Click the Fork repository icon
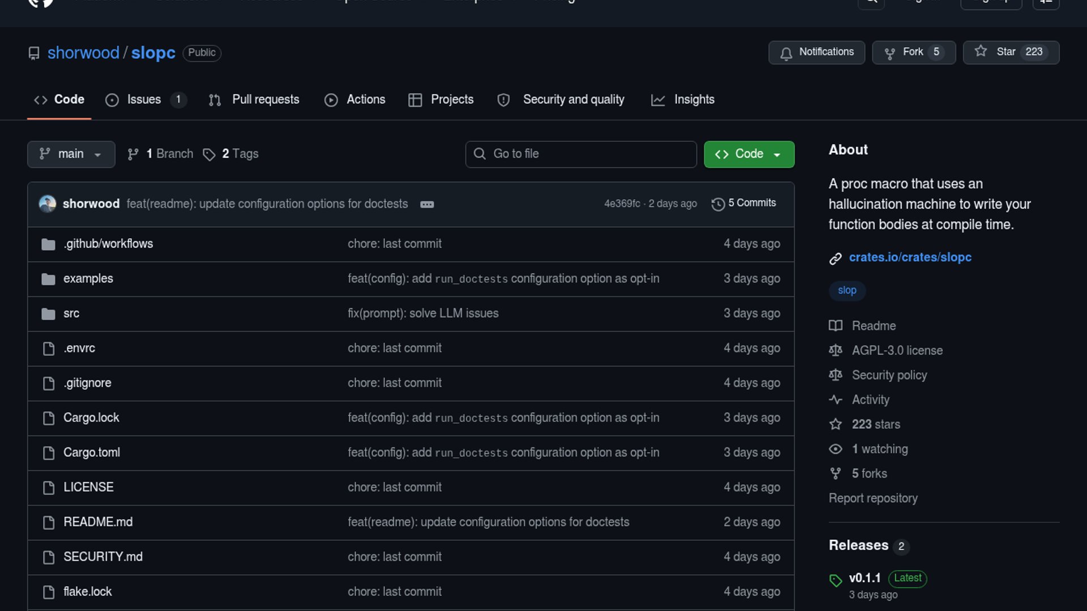This screenshot has height=611, width=1087. pos(890,53)
